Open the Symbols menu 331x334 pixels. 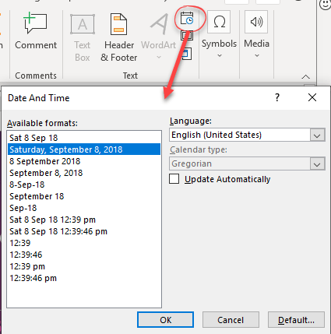[219, 33]
